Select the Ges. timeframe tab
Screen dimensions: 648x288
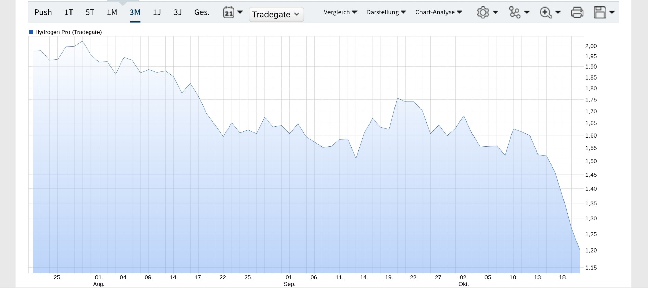[x=202, y=12]
